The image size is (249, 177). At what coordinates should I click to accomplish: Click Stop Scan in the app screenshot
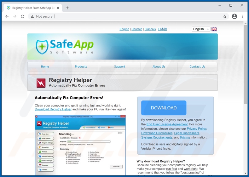[116, 166]
